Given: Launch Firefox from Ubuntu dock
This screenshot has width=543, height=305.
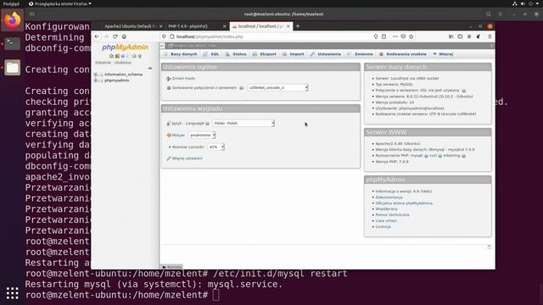Looking at the screenshot, I should [x=13, y=20].
